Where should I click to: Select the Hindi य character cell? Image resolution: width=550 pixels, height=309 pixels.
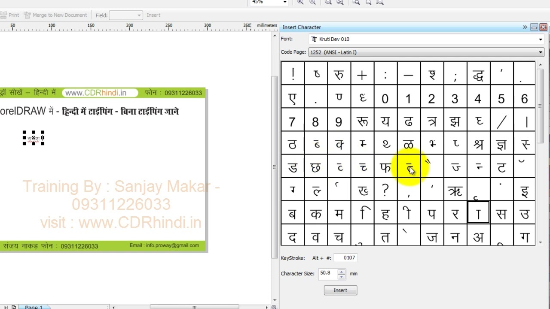click(385, 120)
